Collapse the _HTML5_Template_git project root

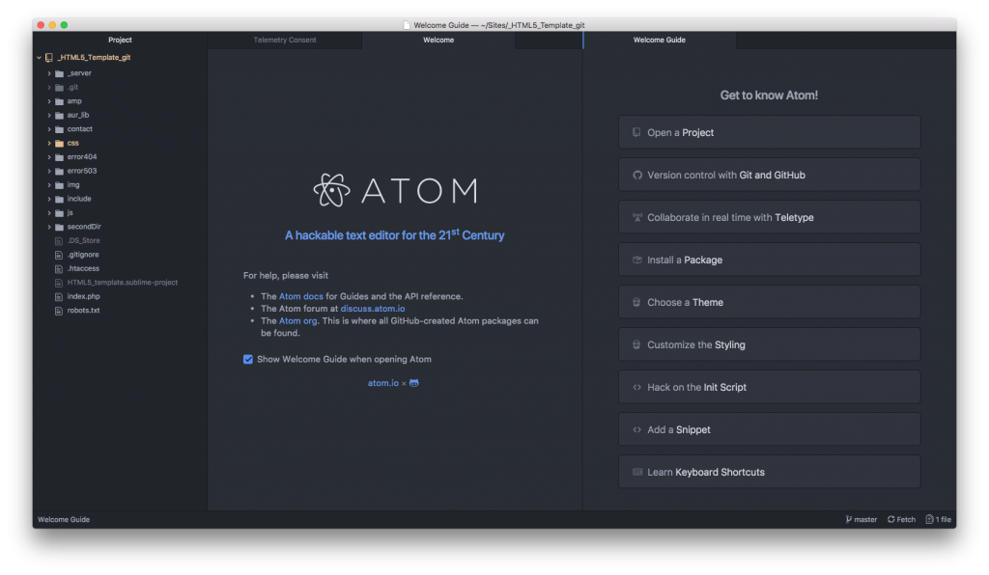point(39,57)
